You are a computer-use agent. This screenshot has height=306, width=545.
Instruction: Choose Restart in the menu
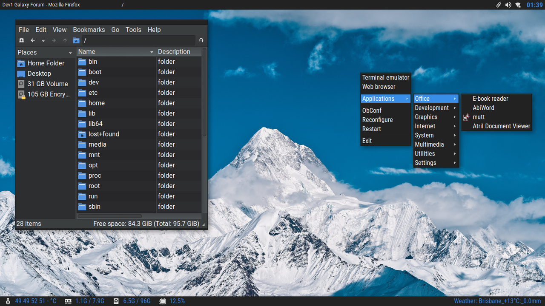coord(386,129)
